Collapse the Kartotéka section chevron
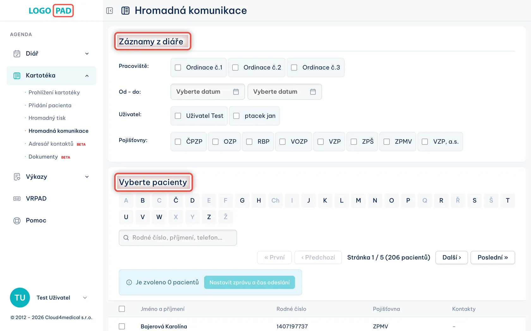Image resolution: width=531 pixels, height=331 pixels. coord(87,76)
